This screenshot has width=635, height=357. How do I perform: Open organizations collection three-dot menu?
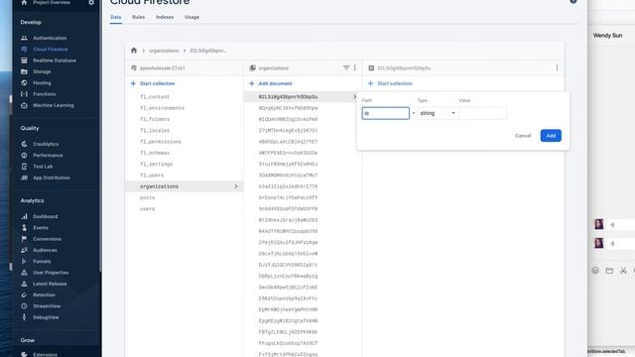(x=355, y=68)
